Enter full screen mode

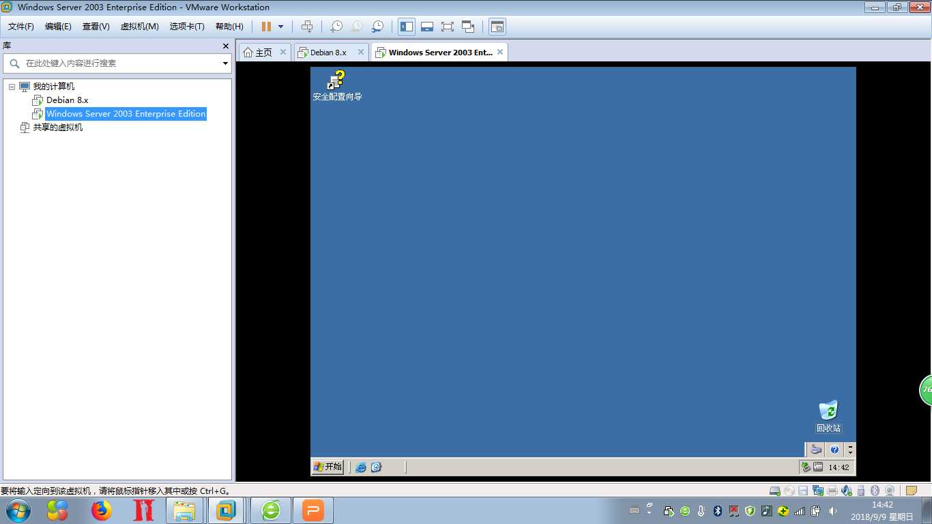coord(448,27)
